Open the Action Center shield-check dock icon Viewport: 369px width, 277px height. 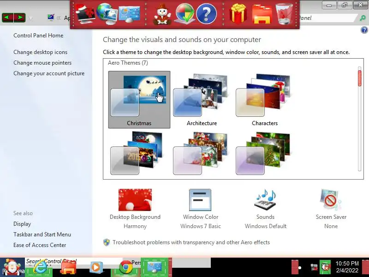click(x=185, y=14)
